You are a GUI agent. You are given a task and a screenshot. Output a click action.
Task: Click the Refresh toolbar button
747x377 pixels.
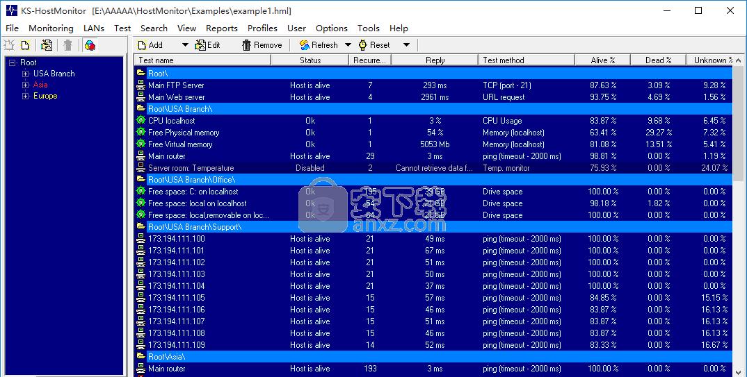[x=319, y=45]
